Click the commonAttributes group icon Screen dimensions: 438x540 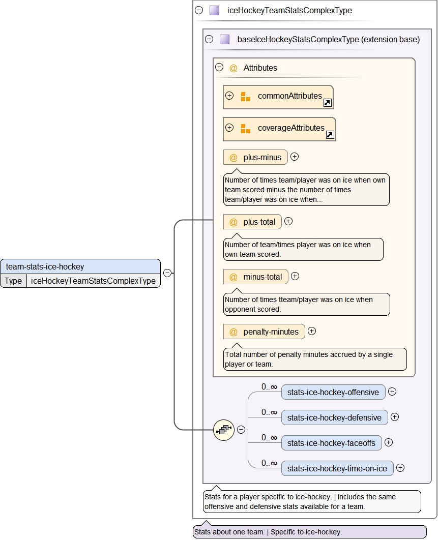246,97
